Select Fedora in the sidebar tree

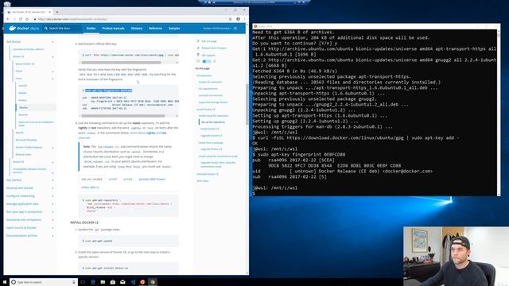(x=22, y=100)
